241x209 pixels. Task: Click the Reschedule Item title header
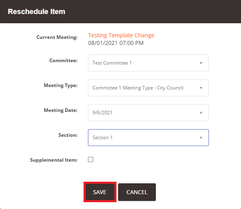point(37,12)
